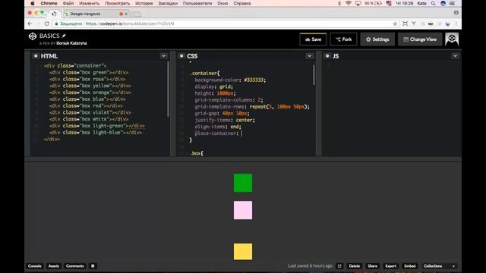Export the pen
The height and width of the screenshot is (273, 486).
390,266
